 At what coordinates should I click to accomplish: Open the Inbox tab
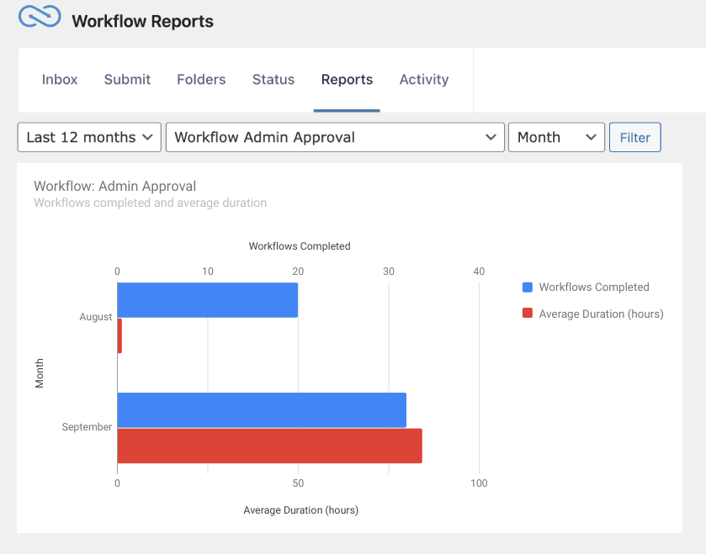tap(60, 80)
